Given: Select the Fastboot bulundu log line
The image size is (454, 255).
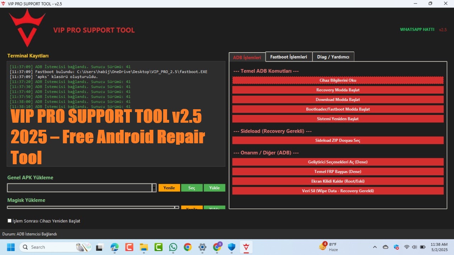Looking at the screenshot, I should [x=109, y=72].
